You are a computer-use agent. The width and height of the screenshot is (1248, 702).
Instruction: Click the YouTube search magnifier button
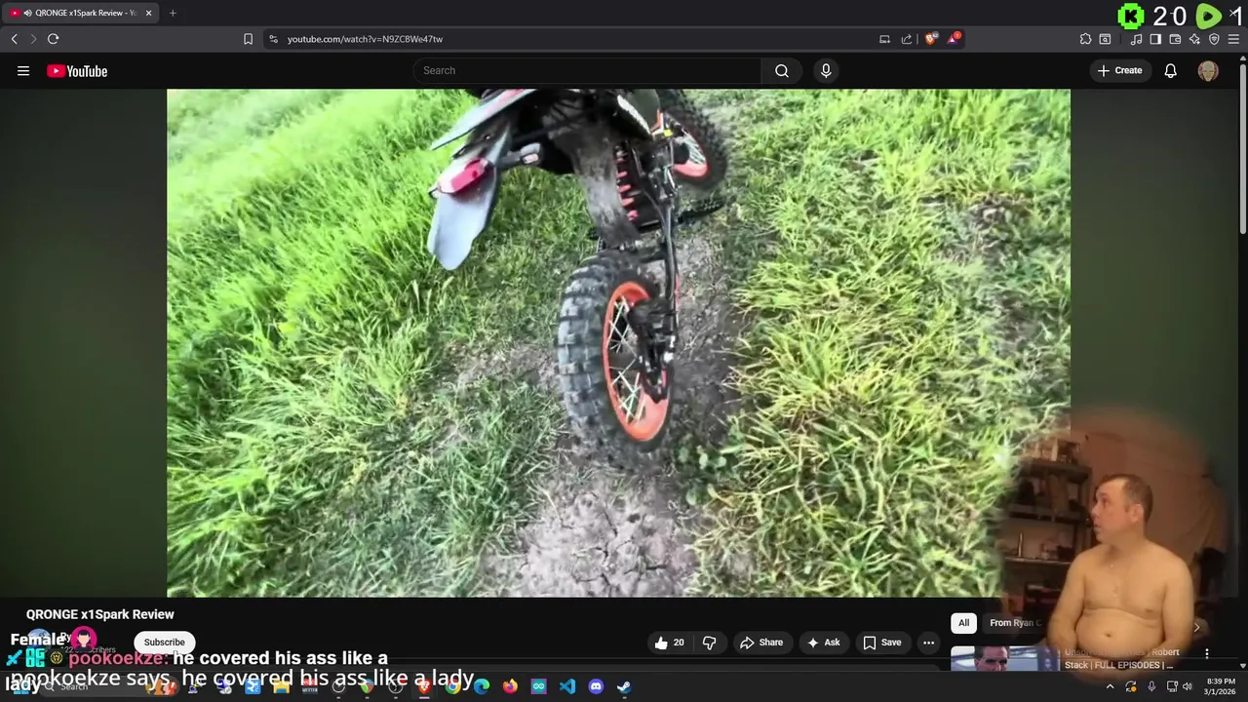coord(782,70)
